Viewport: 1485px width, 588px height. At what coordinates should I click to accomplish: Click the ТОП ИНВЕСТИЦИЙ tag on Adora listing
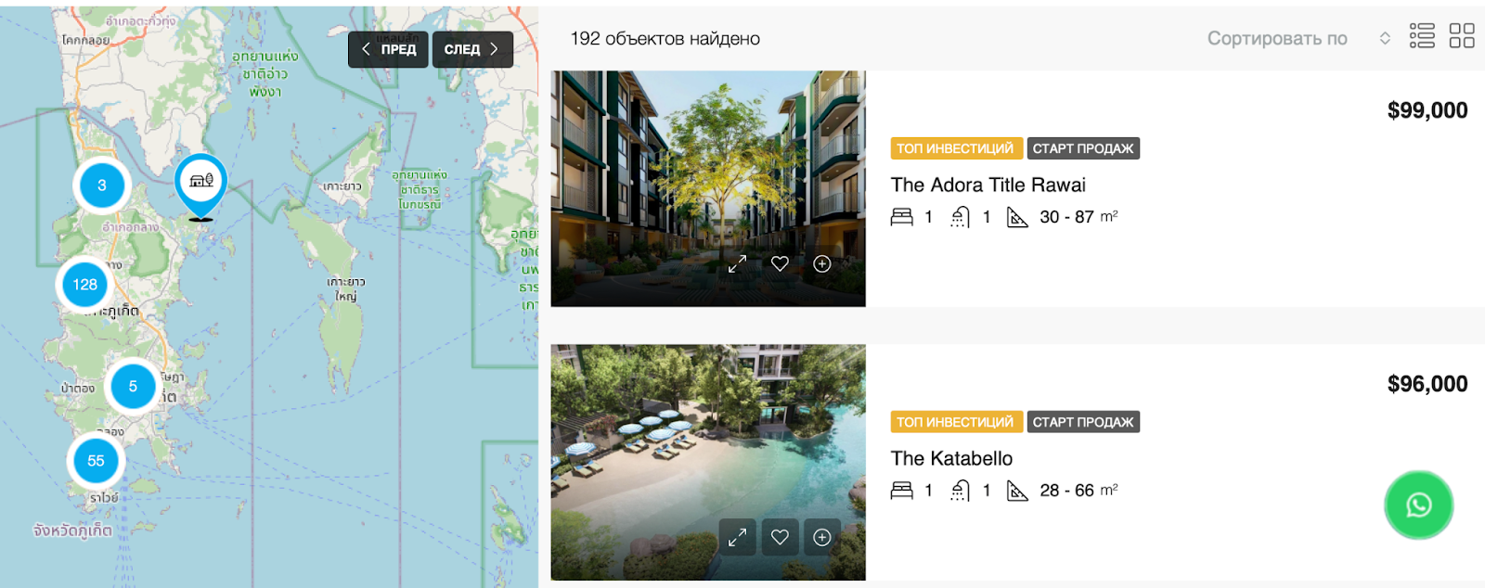click(x=955, y=148)
